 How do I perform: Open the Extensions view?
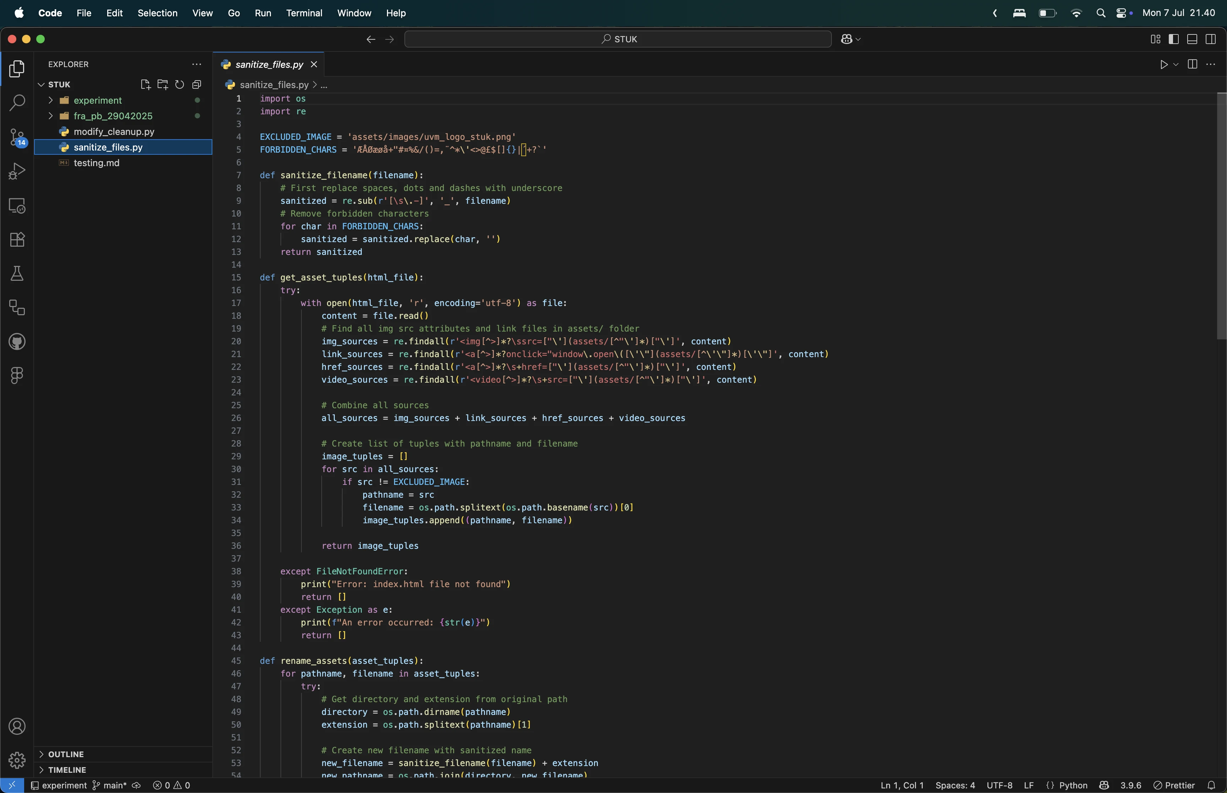point(17,240)
